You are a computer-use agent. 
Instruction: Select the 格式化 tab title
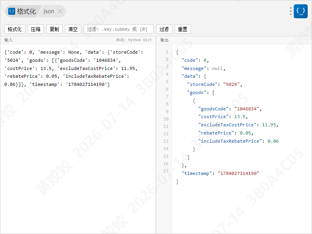(26, 11)
